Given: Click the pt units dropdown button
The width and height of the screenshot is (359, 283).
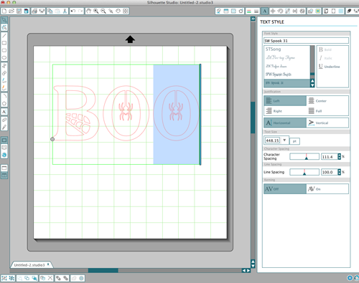Looking at the screenshot, I should pos(294,141).
